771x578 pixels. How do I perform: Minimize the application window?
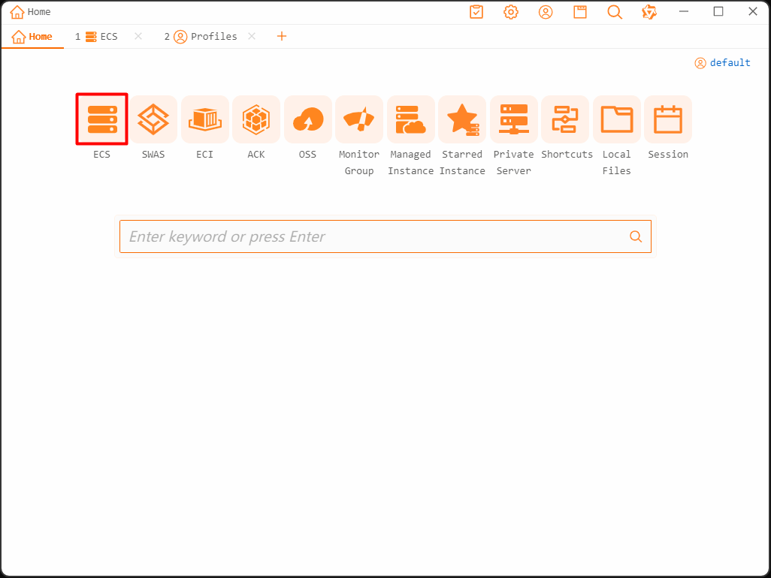point(684,11)
